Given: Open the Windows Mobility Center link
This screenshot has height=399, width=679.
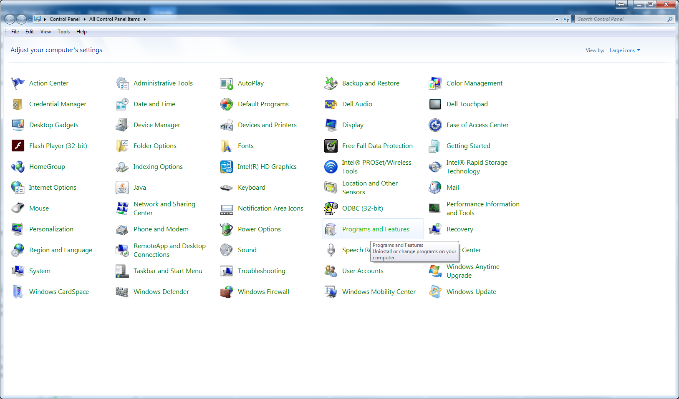Looking at the screenshot, I should [379, 292].
